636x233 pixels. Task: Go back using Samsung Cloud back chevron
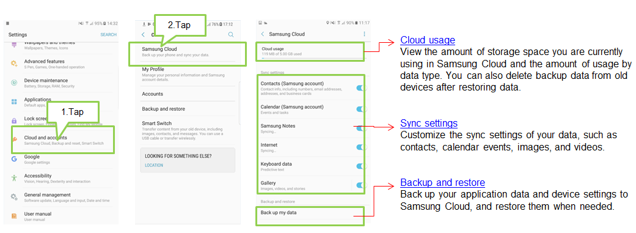[x=263, y=34]
